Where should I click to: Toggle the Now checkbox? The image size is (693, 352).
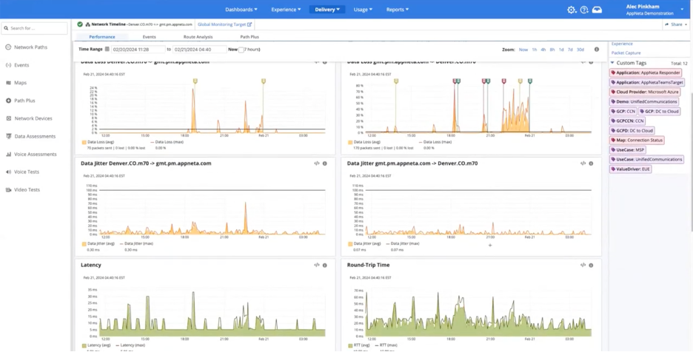[241, 50]
